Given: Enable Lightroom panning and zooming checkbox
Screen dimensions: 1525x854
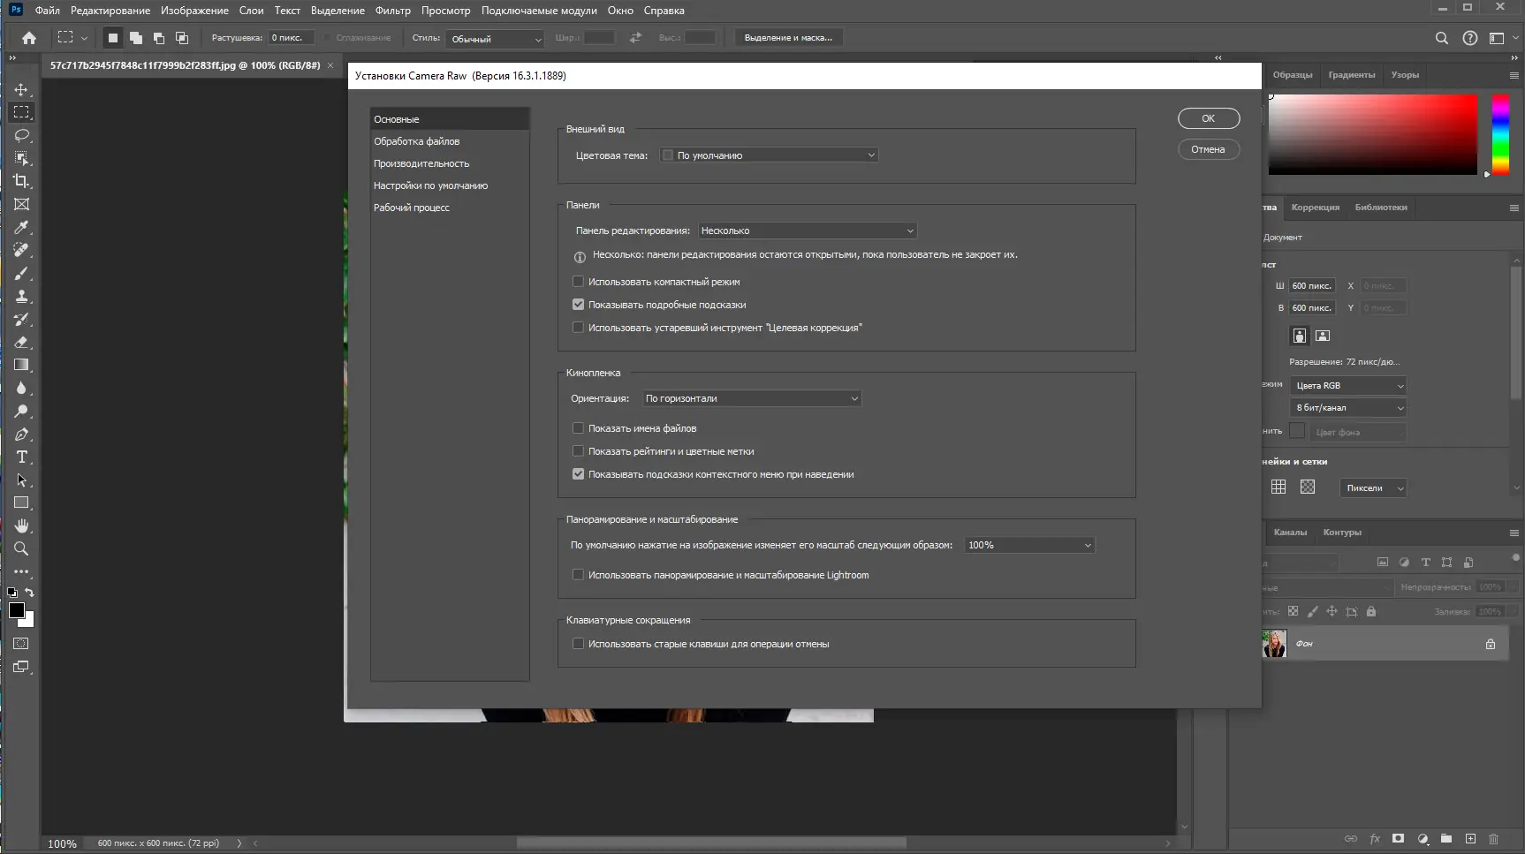Looking at the screenshot, I should (578, 575).
